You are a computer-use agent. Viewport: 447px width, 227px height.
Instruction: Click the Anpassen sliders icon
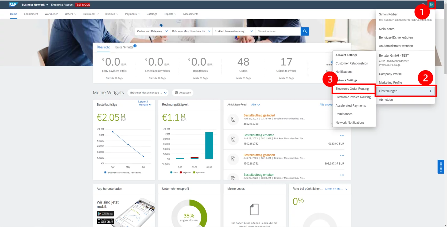point(176,93)
